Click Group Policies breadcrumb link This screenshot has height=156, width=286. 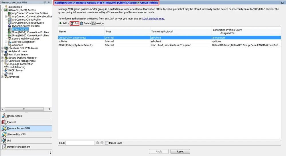[149, 3]
